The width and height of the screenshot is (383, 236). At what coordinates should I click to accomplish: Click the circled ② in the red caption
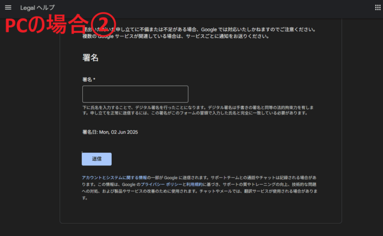click(x=105, y=24)
